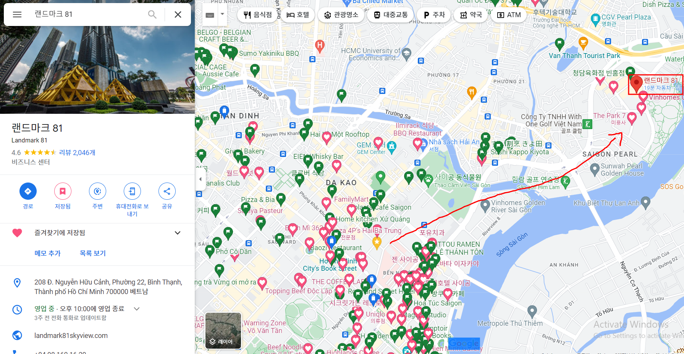The height and width of the screenshot is (354, 684).
Task: Open the keyboard input tool icon
Action: pos(210,15)
